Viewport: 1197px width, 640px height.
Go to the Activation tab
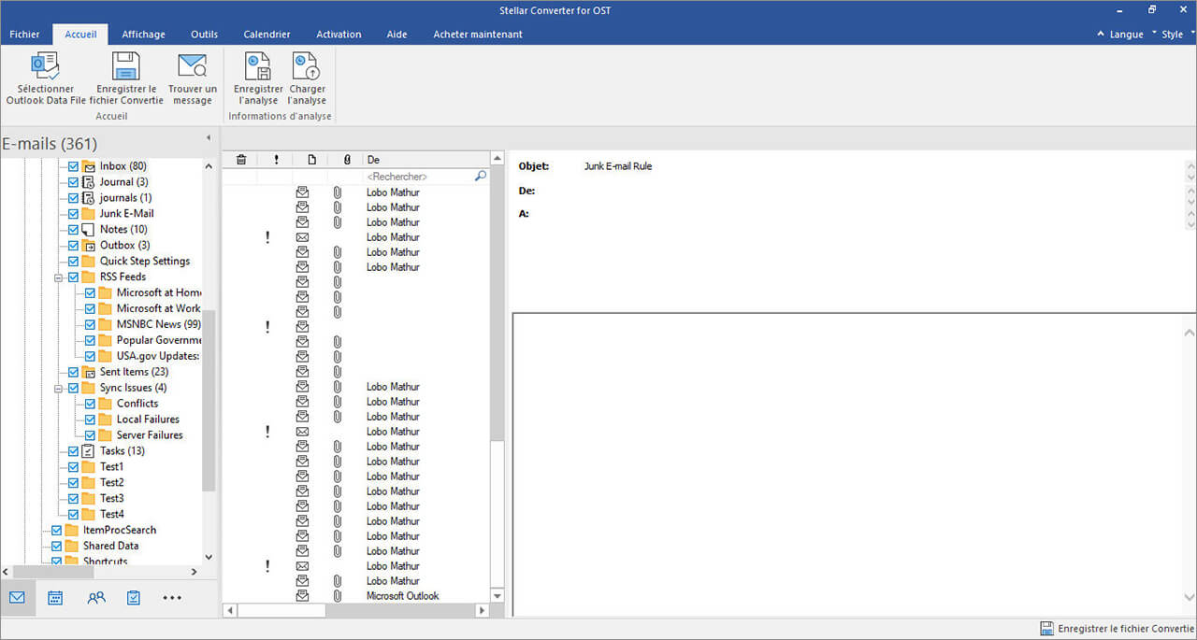tap(339, 35)
